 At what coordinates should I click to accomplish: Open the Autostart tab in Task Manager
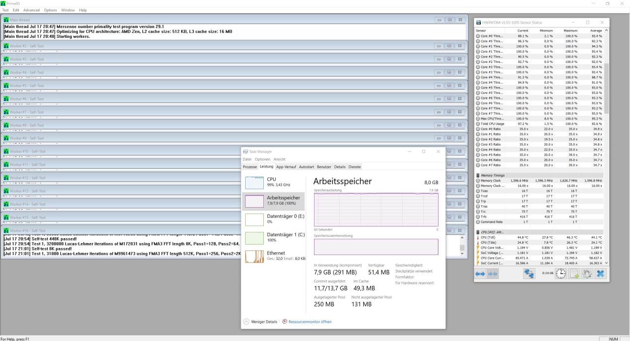pyautogui.click(x=306, y=167)
